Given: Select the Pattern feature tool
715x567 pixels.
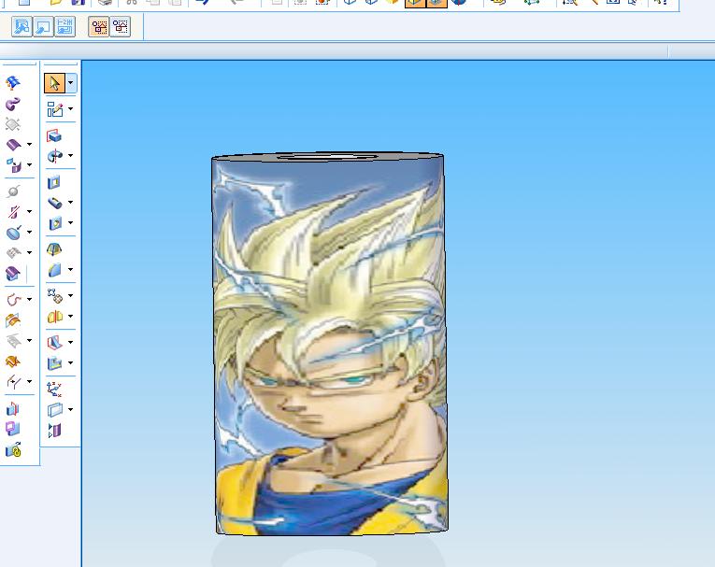Looking at the screenshot, I should (x=55, y=296).
